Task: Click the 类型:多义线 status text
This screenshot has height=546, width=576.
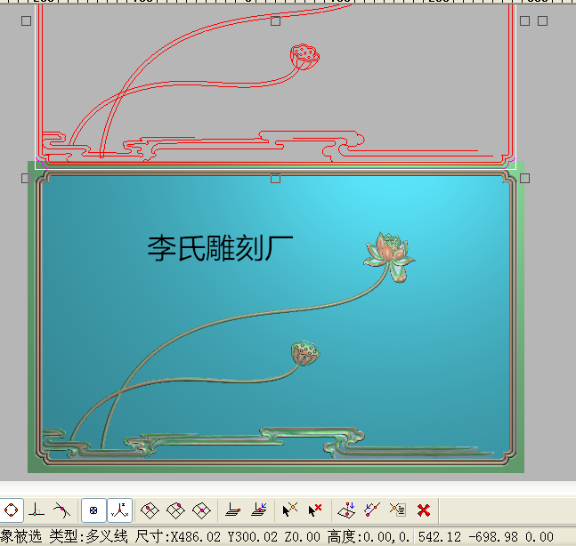Action: click(x=88, y=537)
